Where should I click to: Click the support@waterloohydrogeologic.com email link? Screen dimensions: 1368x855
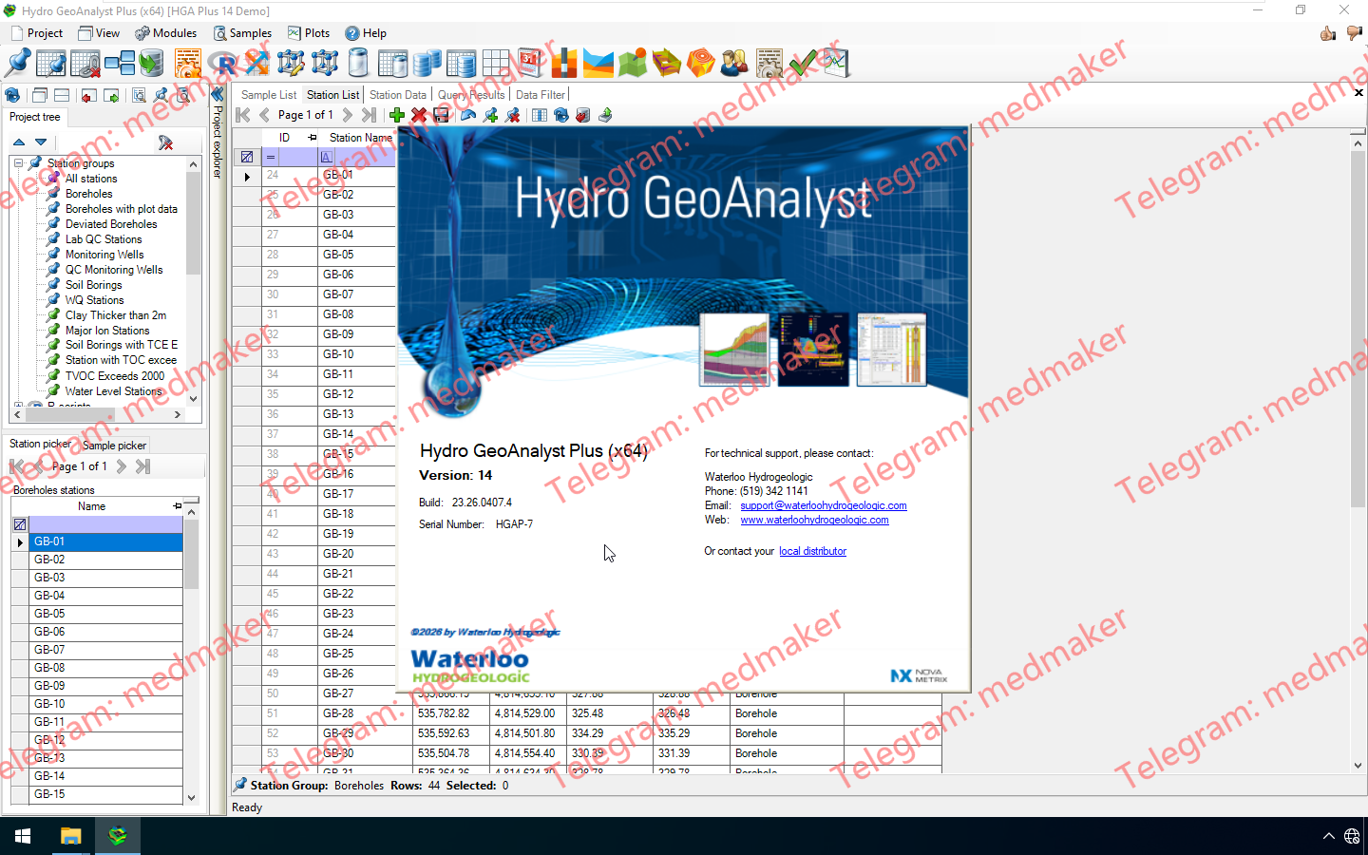click(824, 505)
